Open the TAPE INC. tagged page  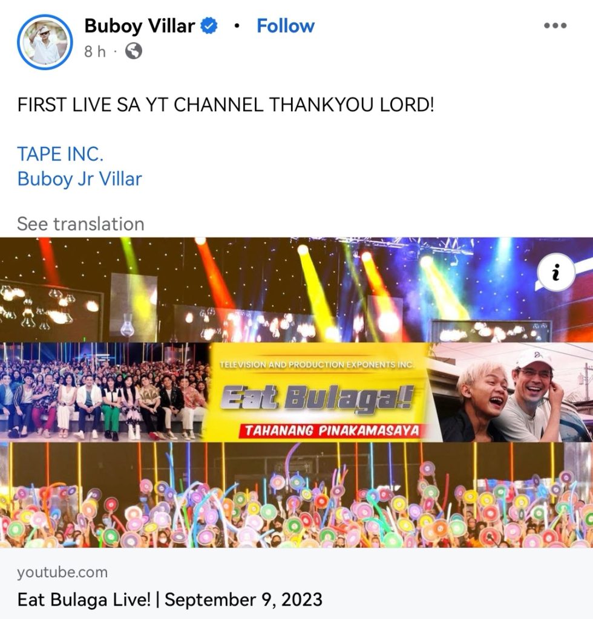(60, 154)
